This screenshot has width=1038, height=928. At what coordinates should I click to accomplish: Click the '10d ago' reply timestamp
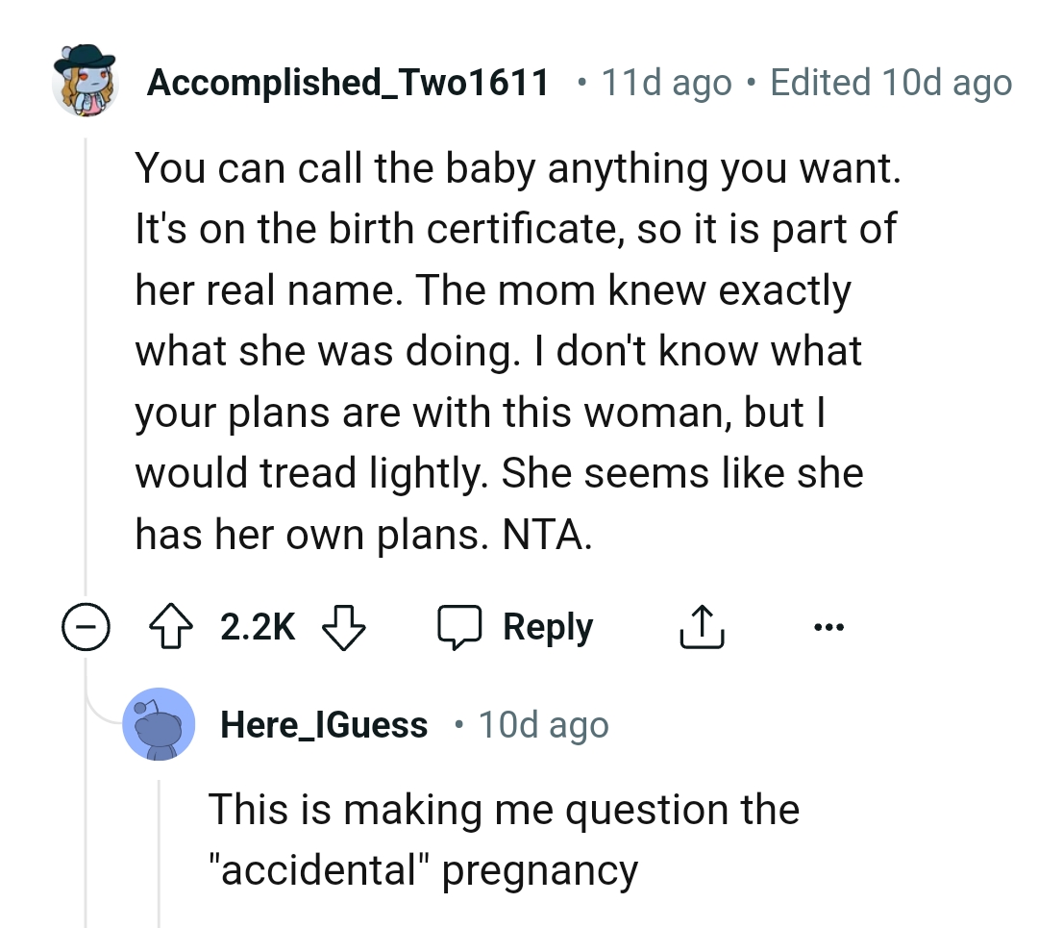(x=542, y=724)
